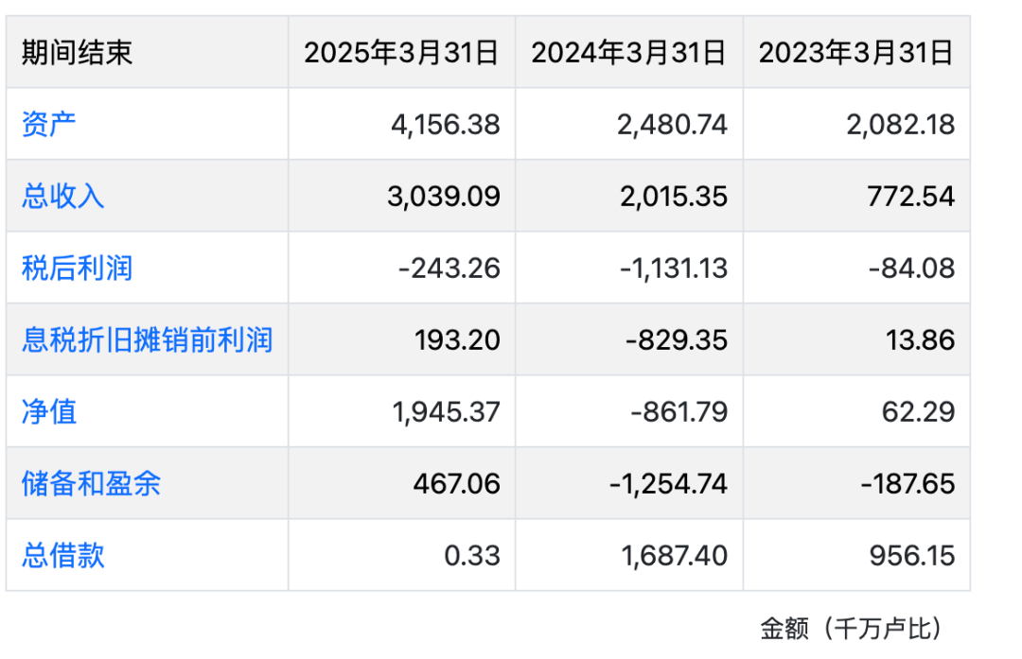The image size is (1022, 659).
Task: Click the 1,945.37 net worth cell
Action: pyautogui.click(x=445, y=411)
